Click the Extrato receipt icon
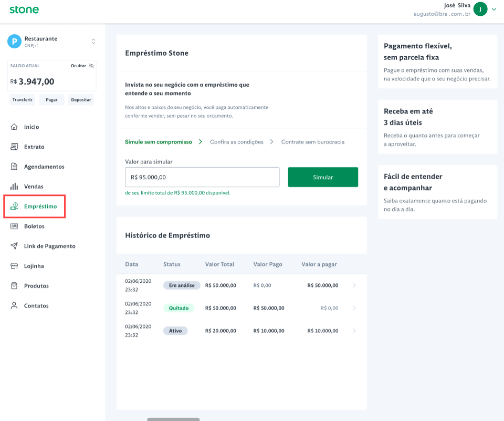Screen dimensions: 504x421 coord(14,147)
